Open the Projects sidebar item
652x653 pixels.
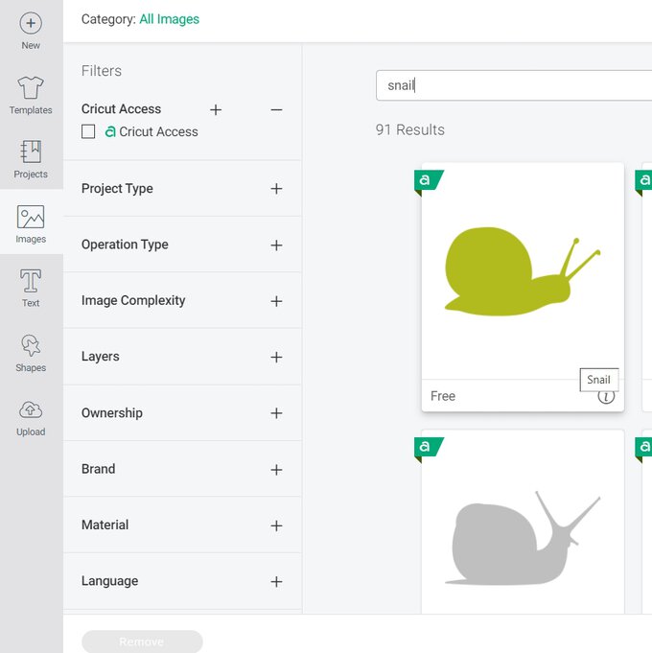tap(31, 153)
